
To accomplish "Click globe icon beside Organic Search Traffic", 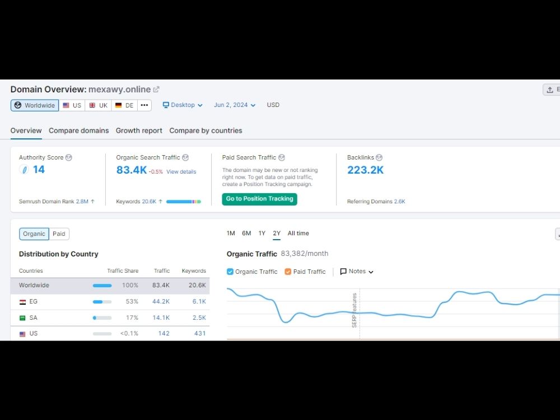I will [x=185, y=157].
